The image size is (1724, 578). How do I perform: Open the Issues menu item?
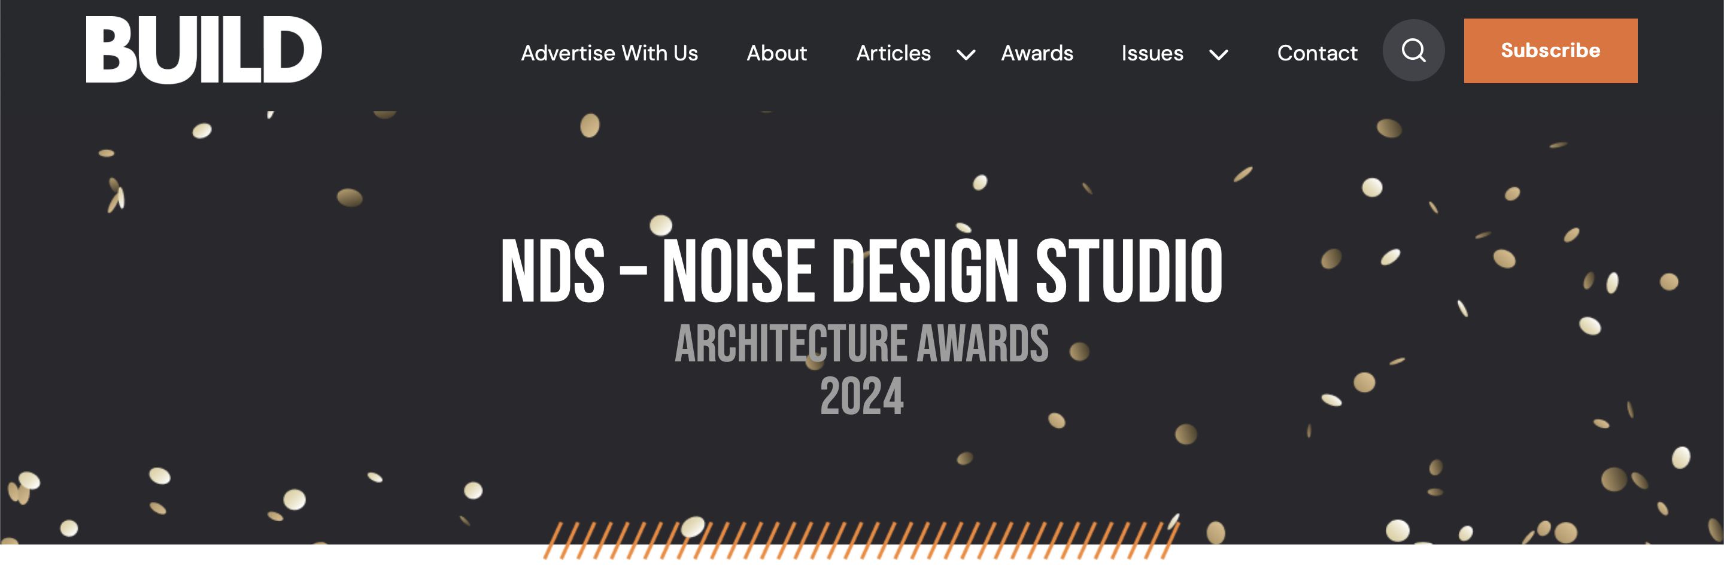coord(1152,53)
